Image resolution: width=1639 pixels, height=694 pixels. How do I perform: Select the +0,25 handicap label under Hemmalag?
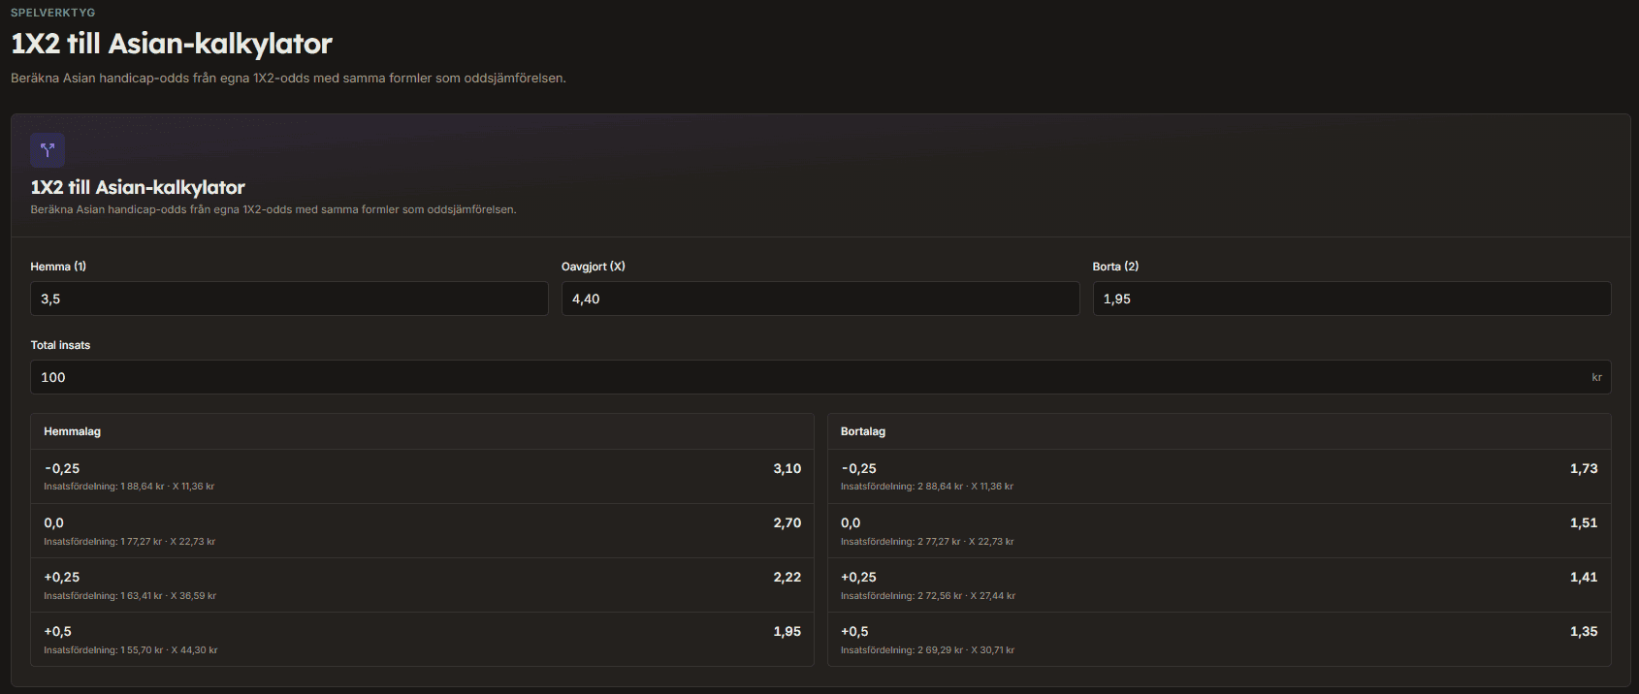(x=62, y=577)
